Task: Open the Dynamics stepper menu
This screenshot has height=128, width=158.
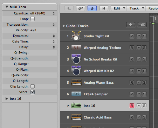Action: pos(54,36)
